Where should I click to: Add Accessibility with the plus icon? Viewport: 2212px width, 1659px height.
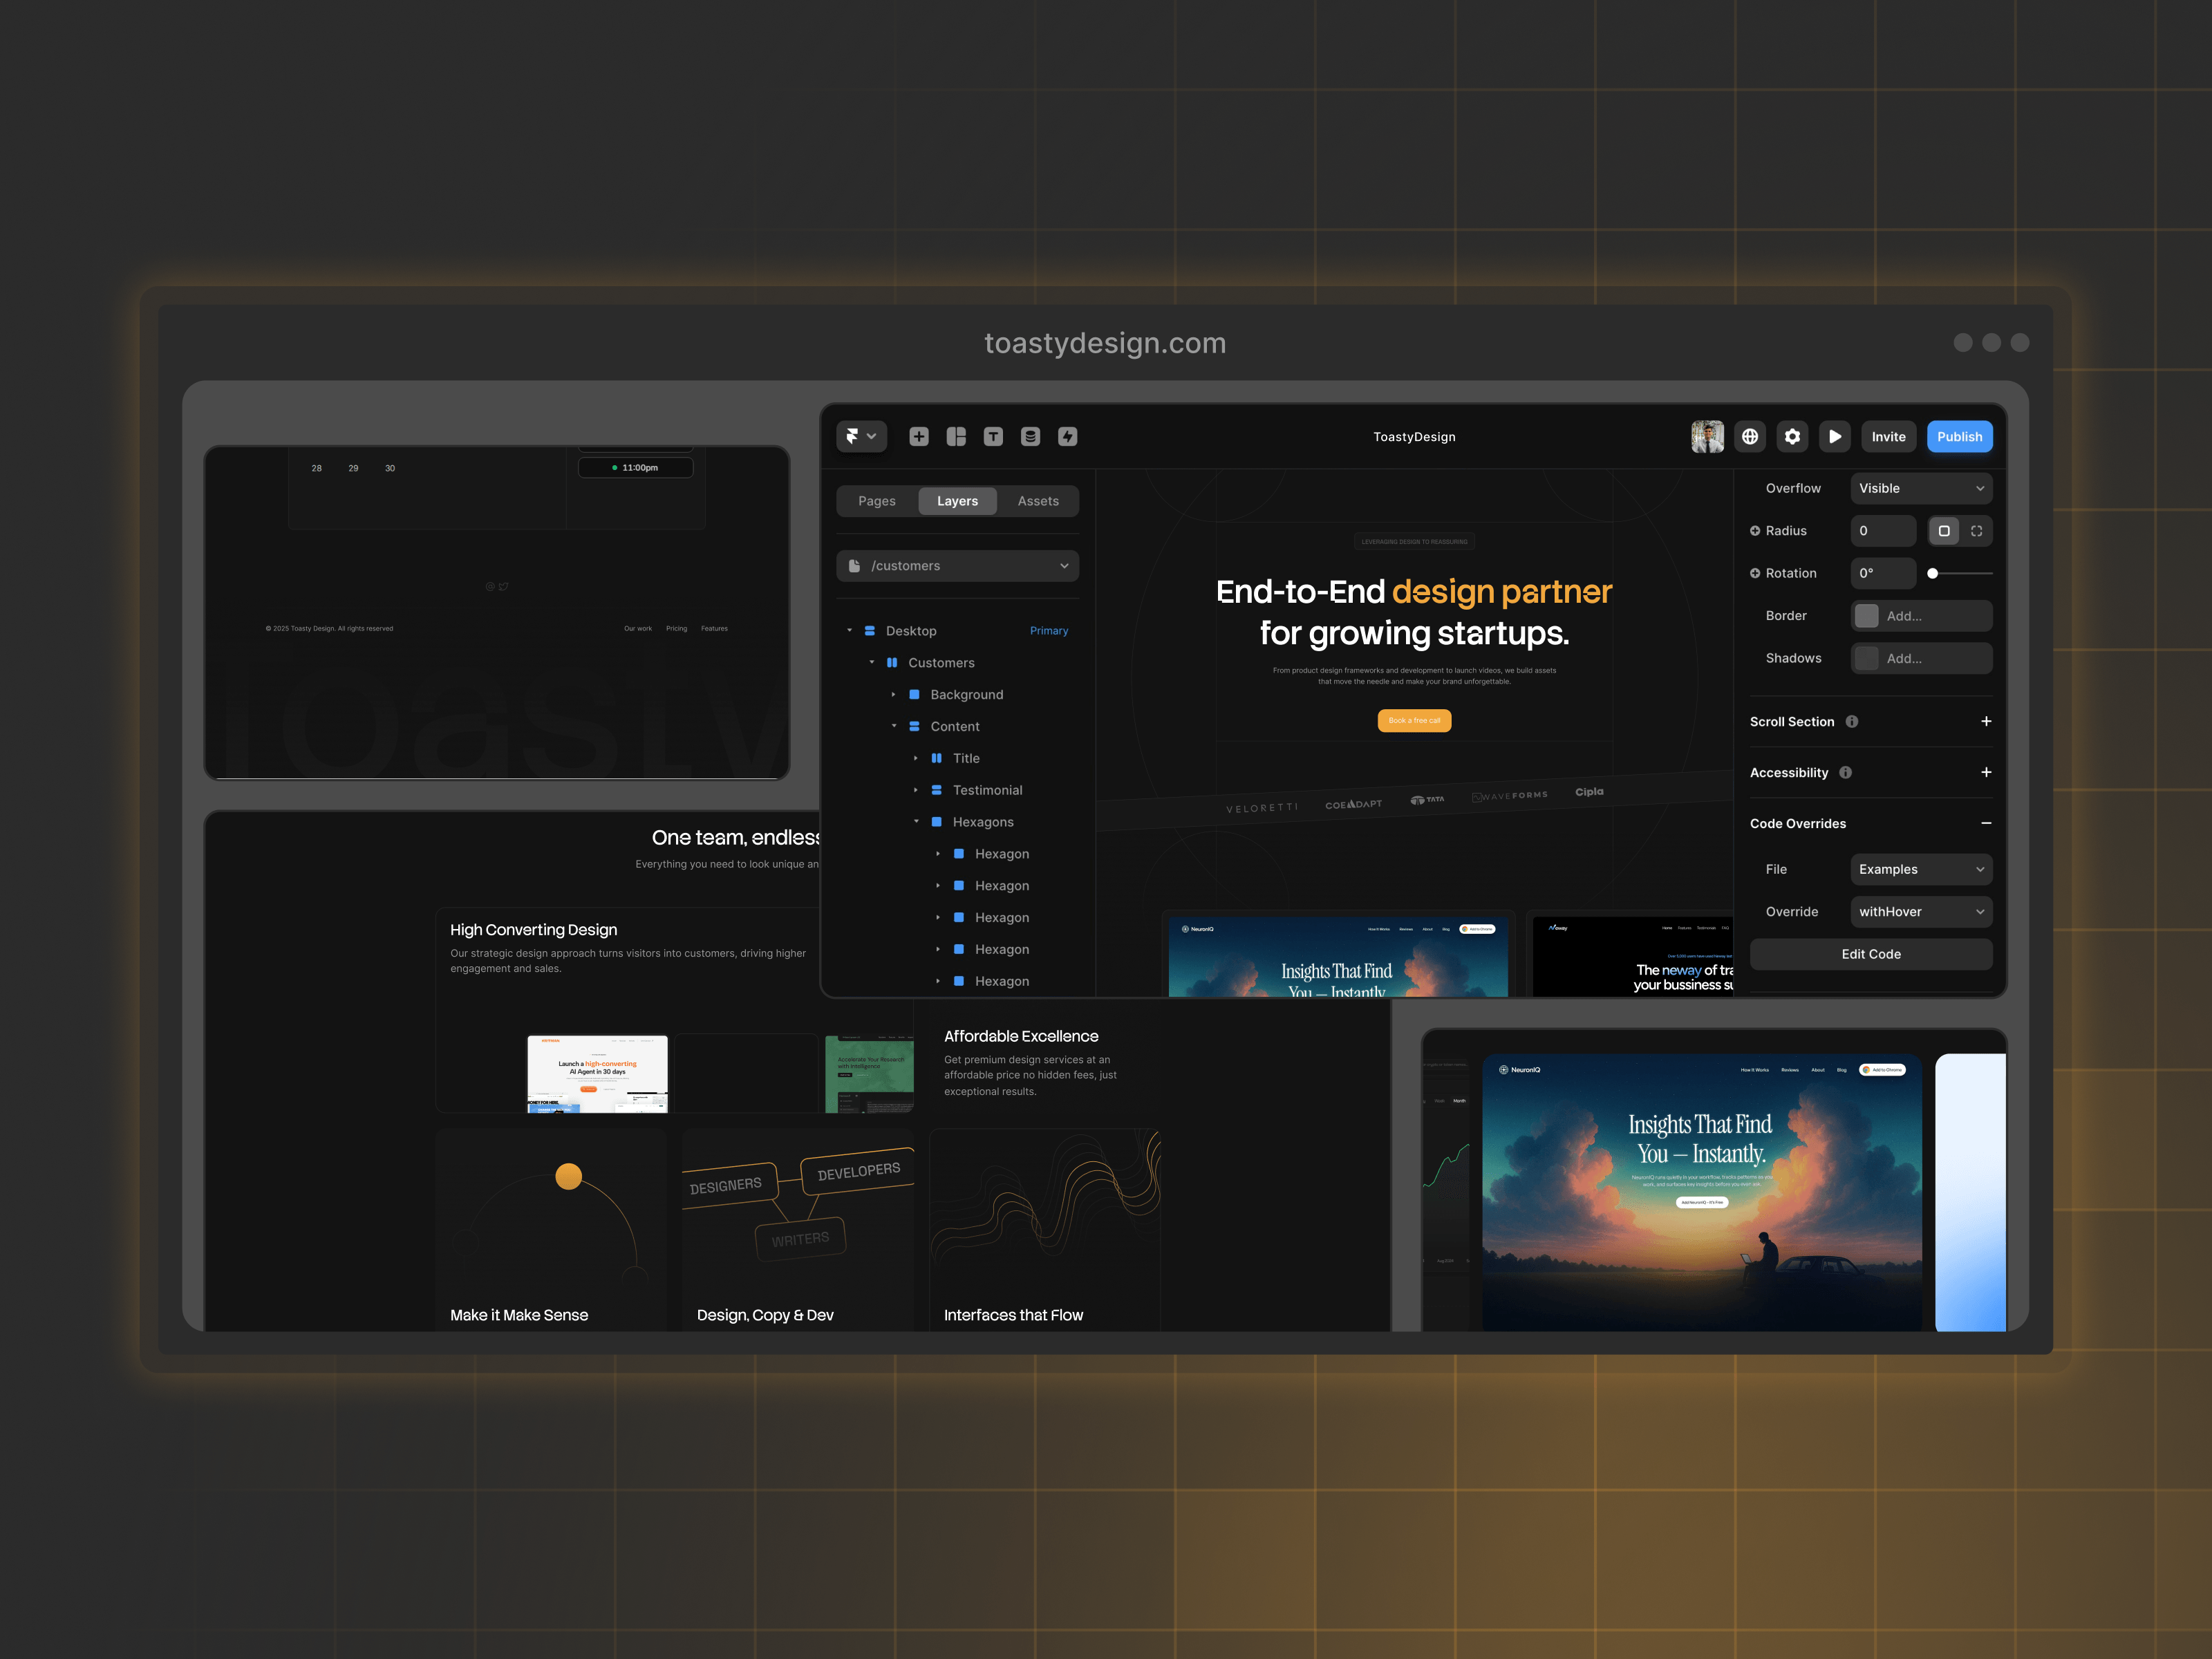click(x=1986, y=772)
